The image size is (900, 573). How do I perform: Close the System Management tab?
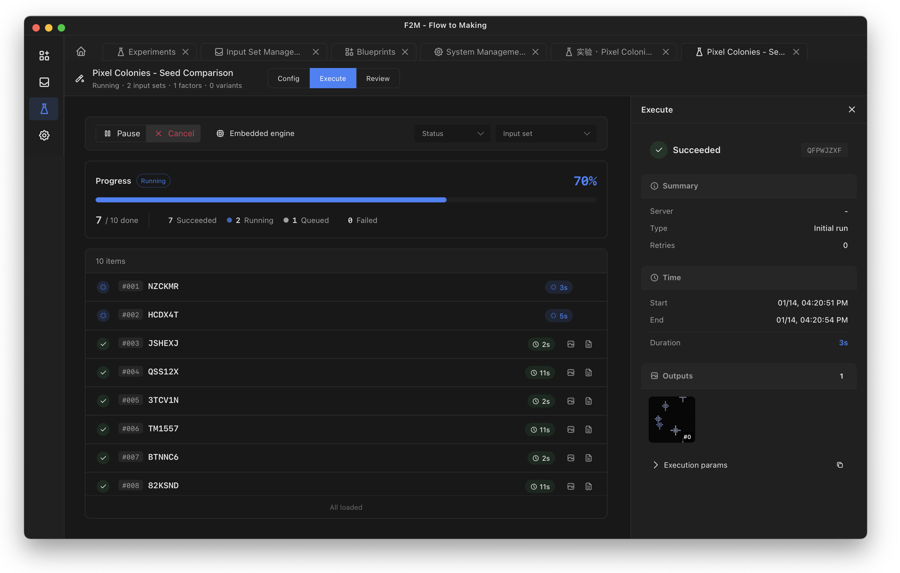click(x=535, y=52)
